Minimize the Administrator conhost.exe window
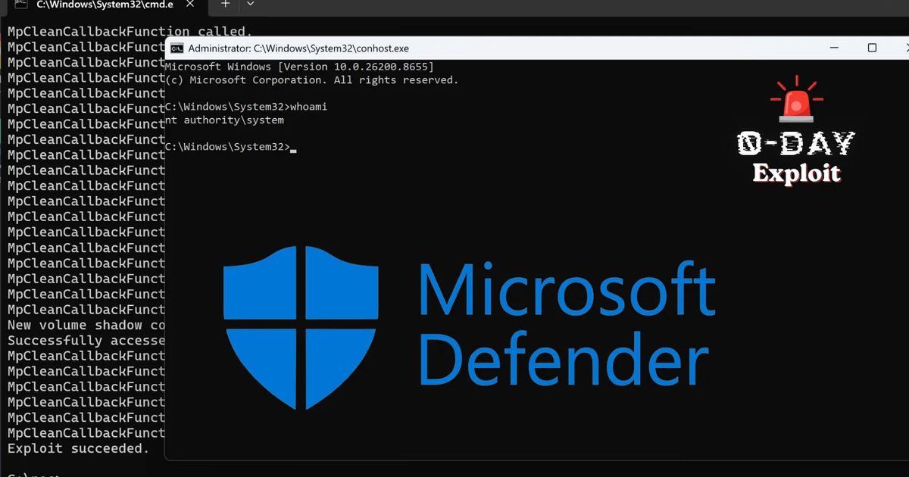The height and width of the screenshot is (477, 909). coord(834,48)
